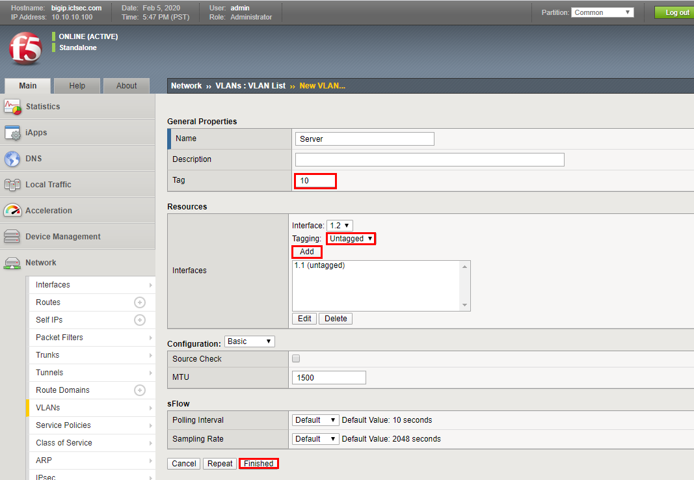Select Routes menu item
Screen dimensions: 694x480
[x=47, y=302]
